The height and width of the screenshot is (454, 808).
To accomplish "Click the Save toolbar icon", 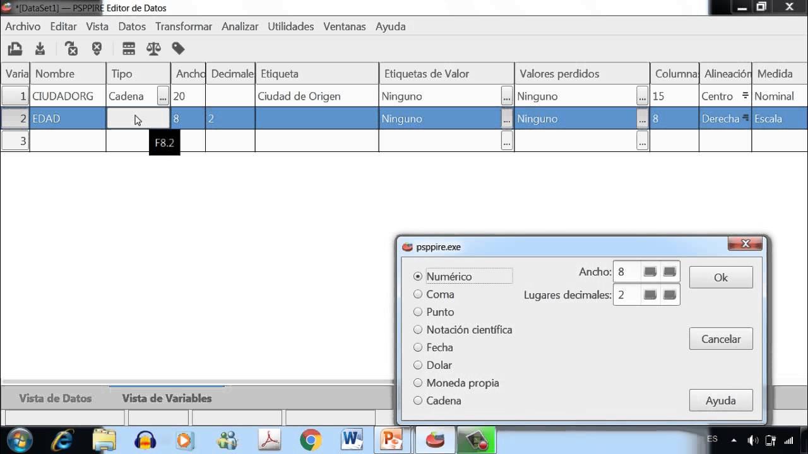I will pos(40,49).
